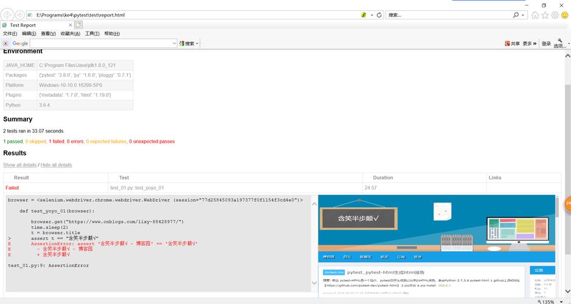Refresh the report page
This screenshot has height=304, width=571.
379,15
